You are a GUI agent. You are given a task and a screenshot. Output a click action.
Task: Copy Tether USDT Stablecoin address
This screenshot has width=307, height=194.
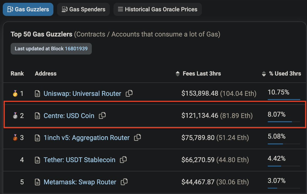pyautogui.click(x=123, y=160)
